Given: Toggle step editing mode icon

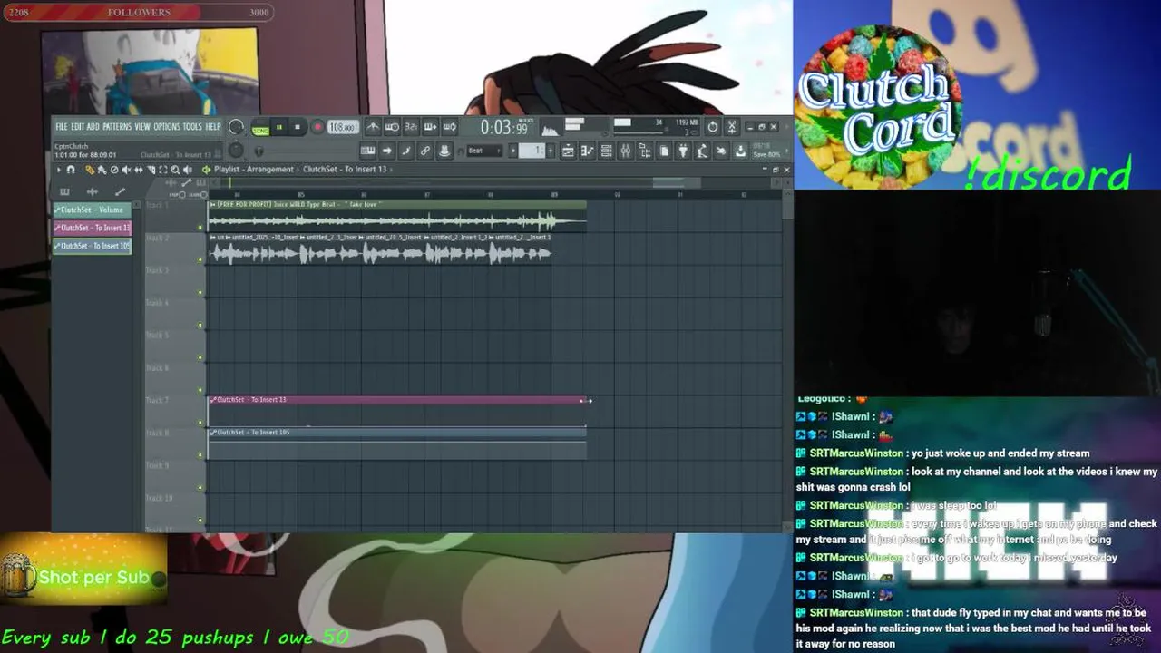Looking at the screenshot, I should (x=406, y=151).
